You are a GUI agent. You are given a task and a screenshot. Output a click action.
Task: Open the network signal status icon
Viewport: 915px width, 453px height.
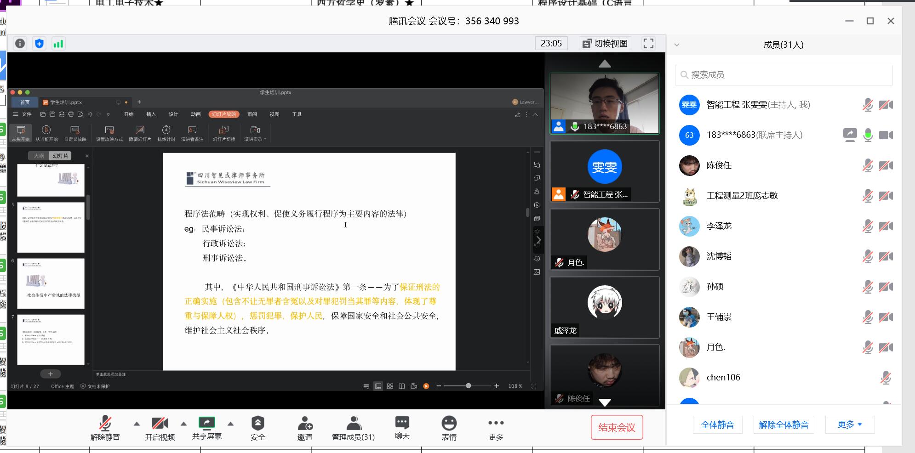coord(58,44)
